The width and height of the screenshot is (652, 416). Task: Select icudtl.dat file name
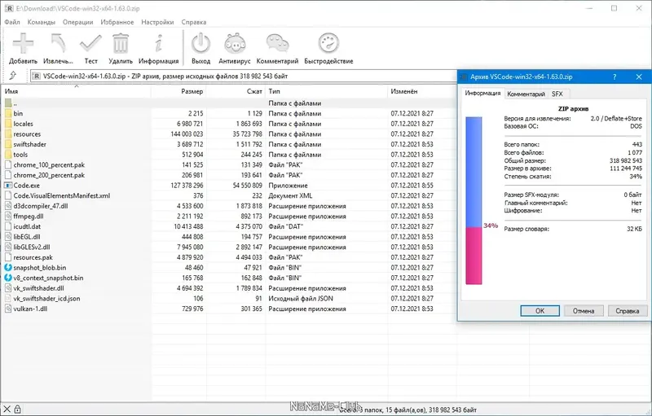[27, 226]
